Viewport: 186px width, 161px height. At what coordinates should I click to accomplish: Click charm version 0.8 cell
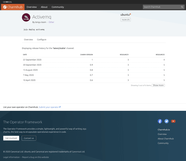coord(91,70)
